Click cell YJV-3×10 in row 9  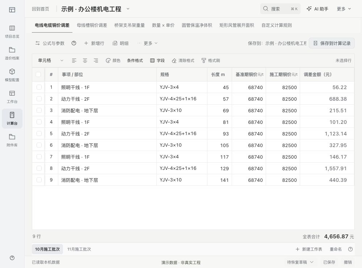pyautogui.click(x=182, y=180)
